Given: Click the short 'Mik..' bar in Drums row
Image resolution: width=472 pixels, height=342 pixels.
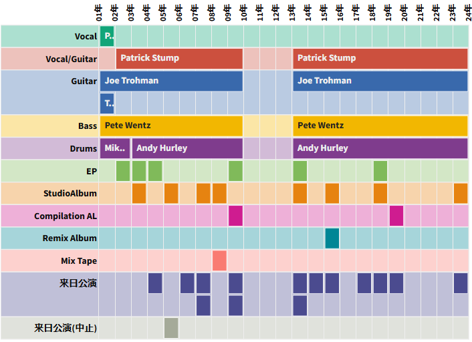Looking at the screenshot, I should (x=114, y=148).
